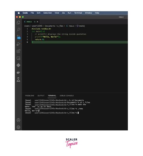Open the Terminal menu
The width and height of the screenshot is (143, 156).
[78, 13]
